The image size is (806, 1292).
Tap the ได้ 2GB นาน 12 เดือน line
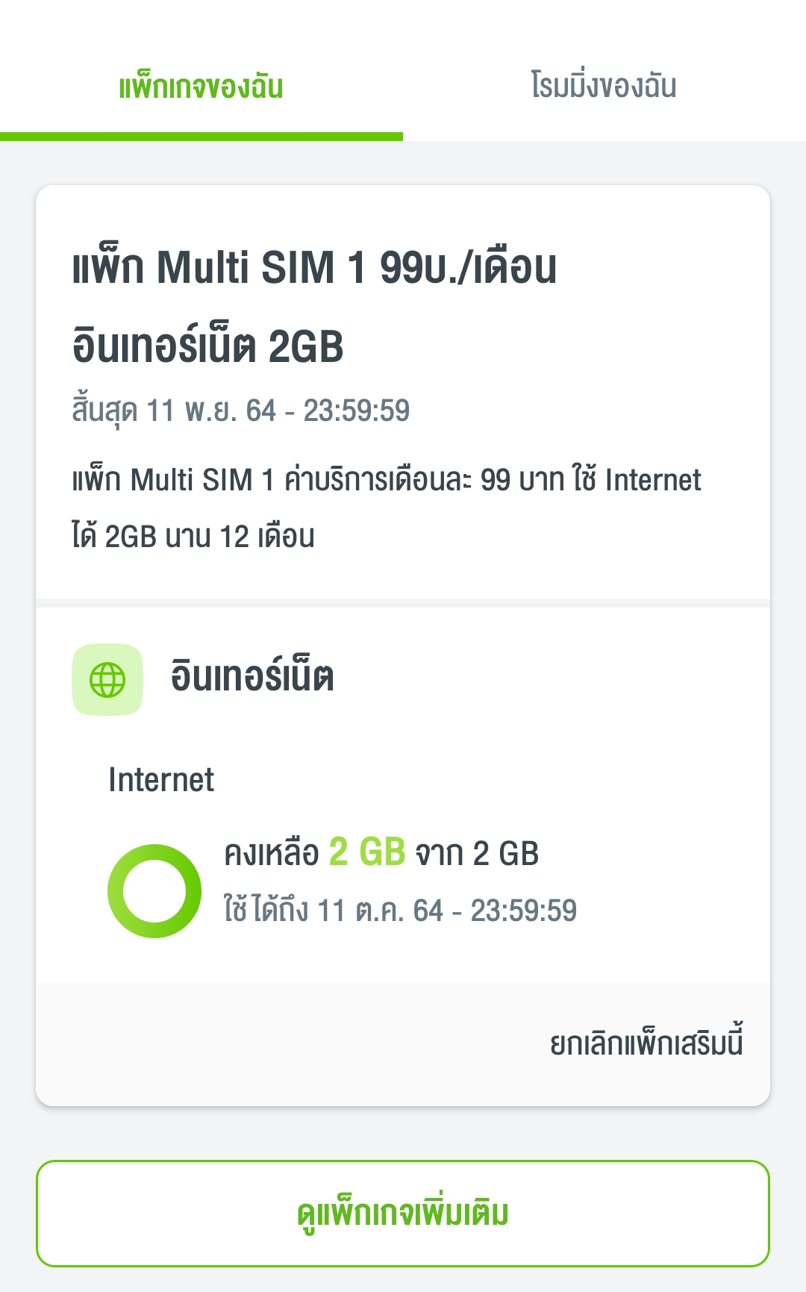(193, 537)
